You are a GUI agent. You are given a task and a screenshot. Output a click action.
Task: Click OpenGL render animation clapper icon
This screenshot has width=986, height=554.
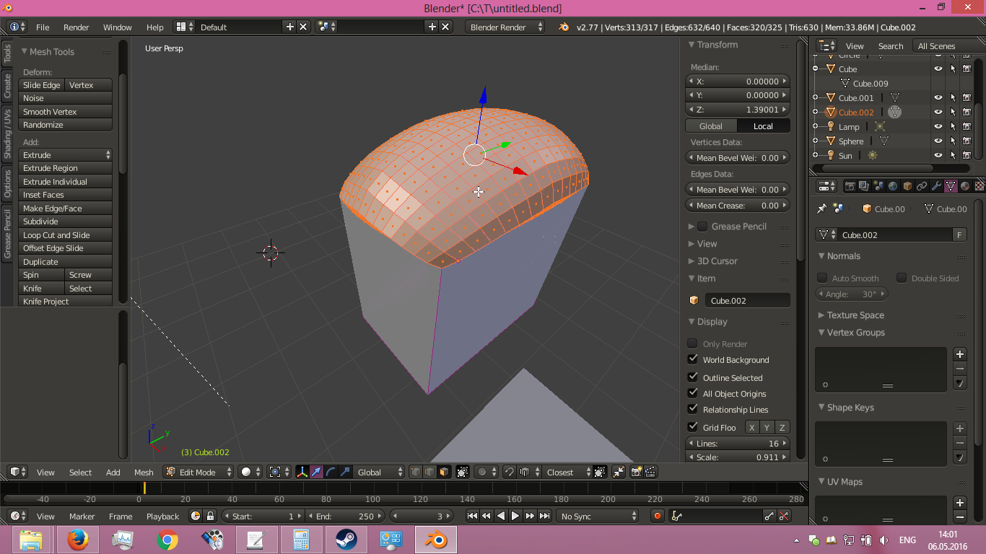pos(650,472)
